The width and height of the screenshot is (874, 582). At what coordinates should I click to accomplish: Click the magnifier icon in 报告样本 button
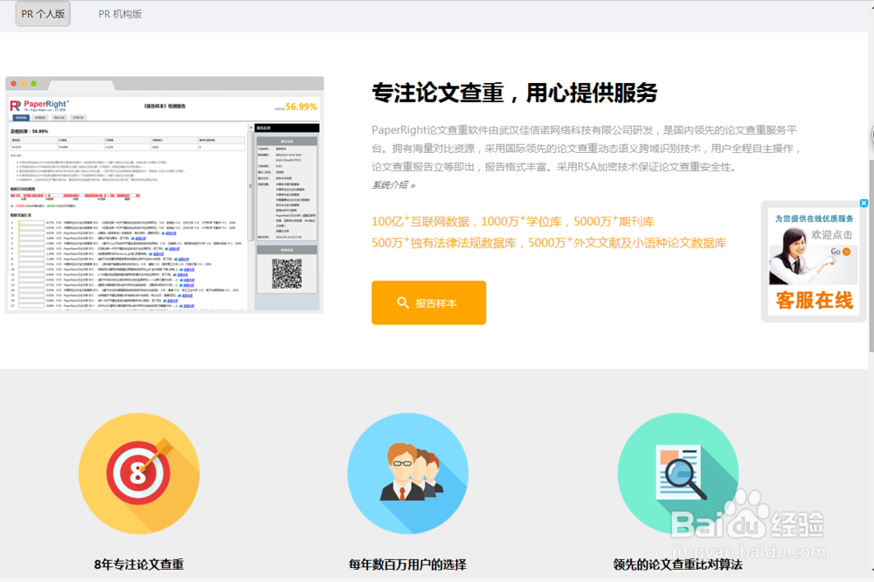point(402,302)
